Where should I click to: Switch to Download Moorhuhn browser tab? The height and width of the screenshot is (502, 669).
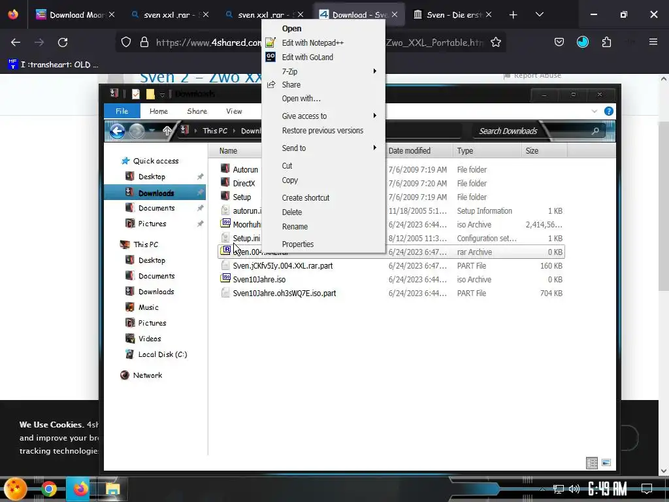pyautogui.click(x=75, y=15)
